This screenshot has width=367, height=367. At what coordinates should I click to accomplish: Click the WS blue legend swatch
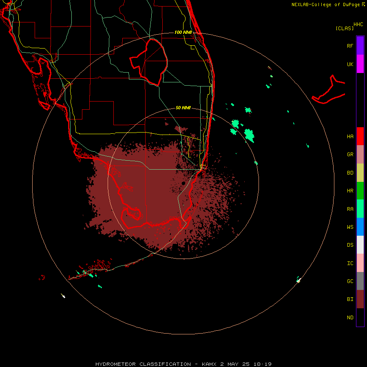(x=360, y=227)
